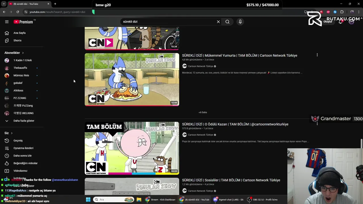Play the Mükemmel Yumurta thumbnail
This screenshot has width=363, height=204.
(x=132, y=80)
